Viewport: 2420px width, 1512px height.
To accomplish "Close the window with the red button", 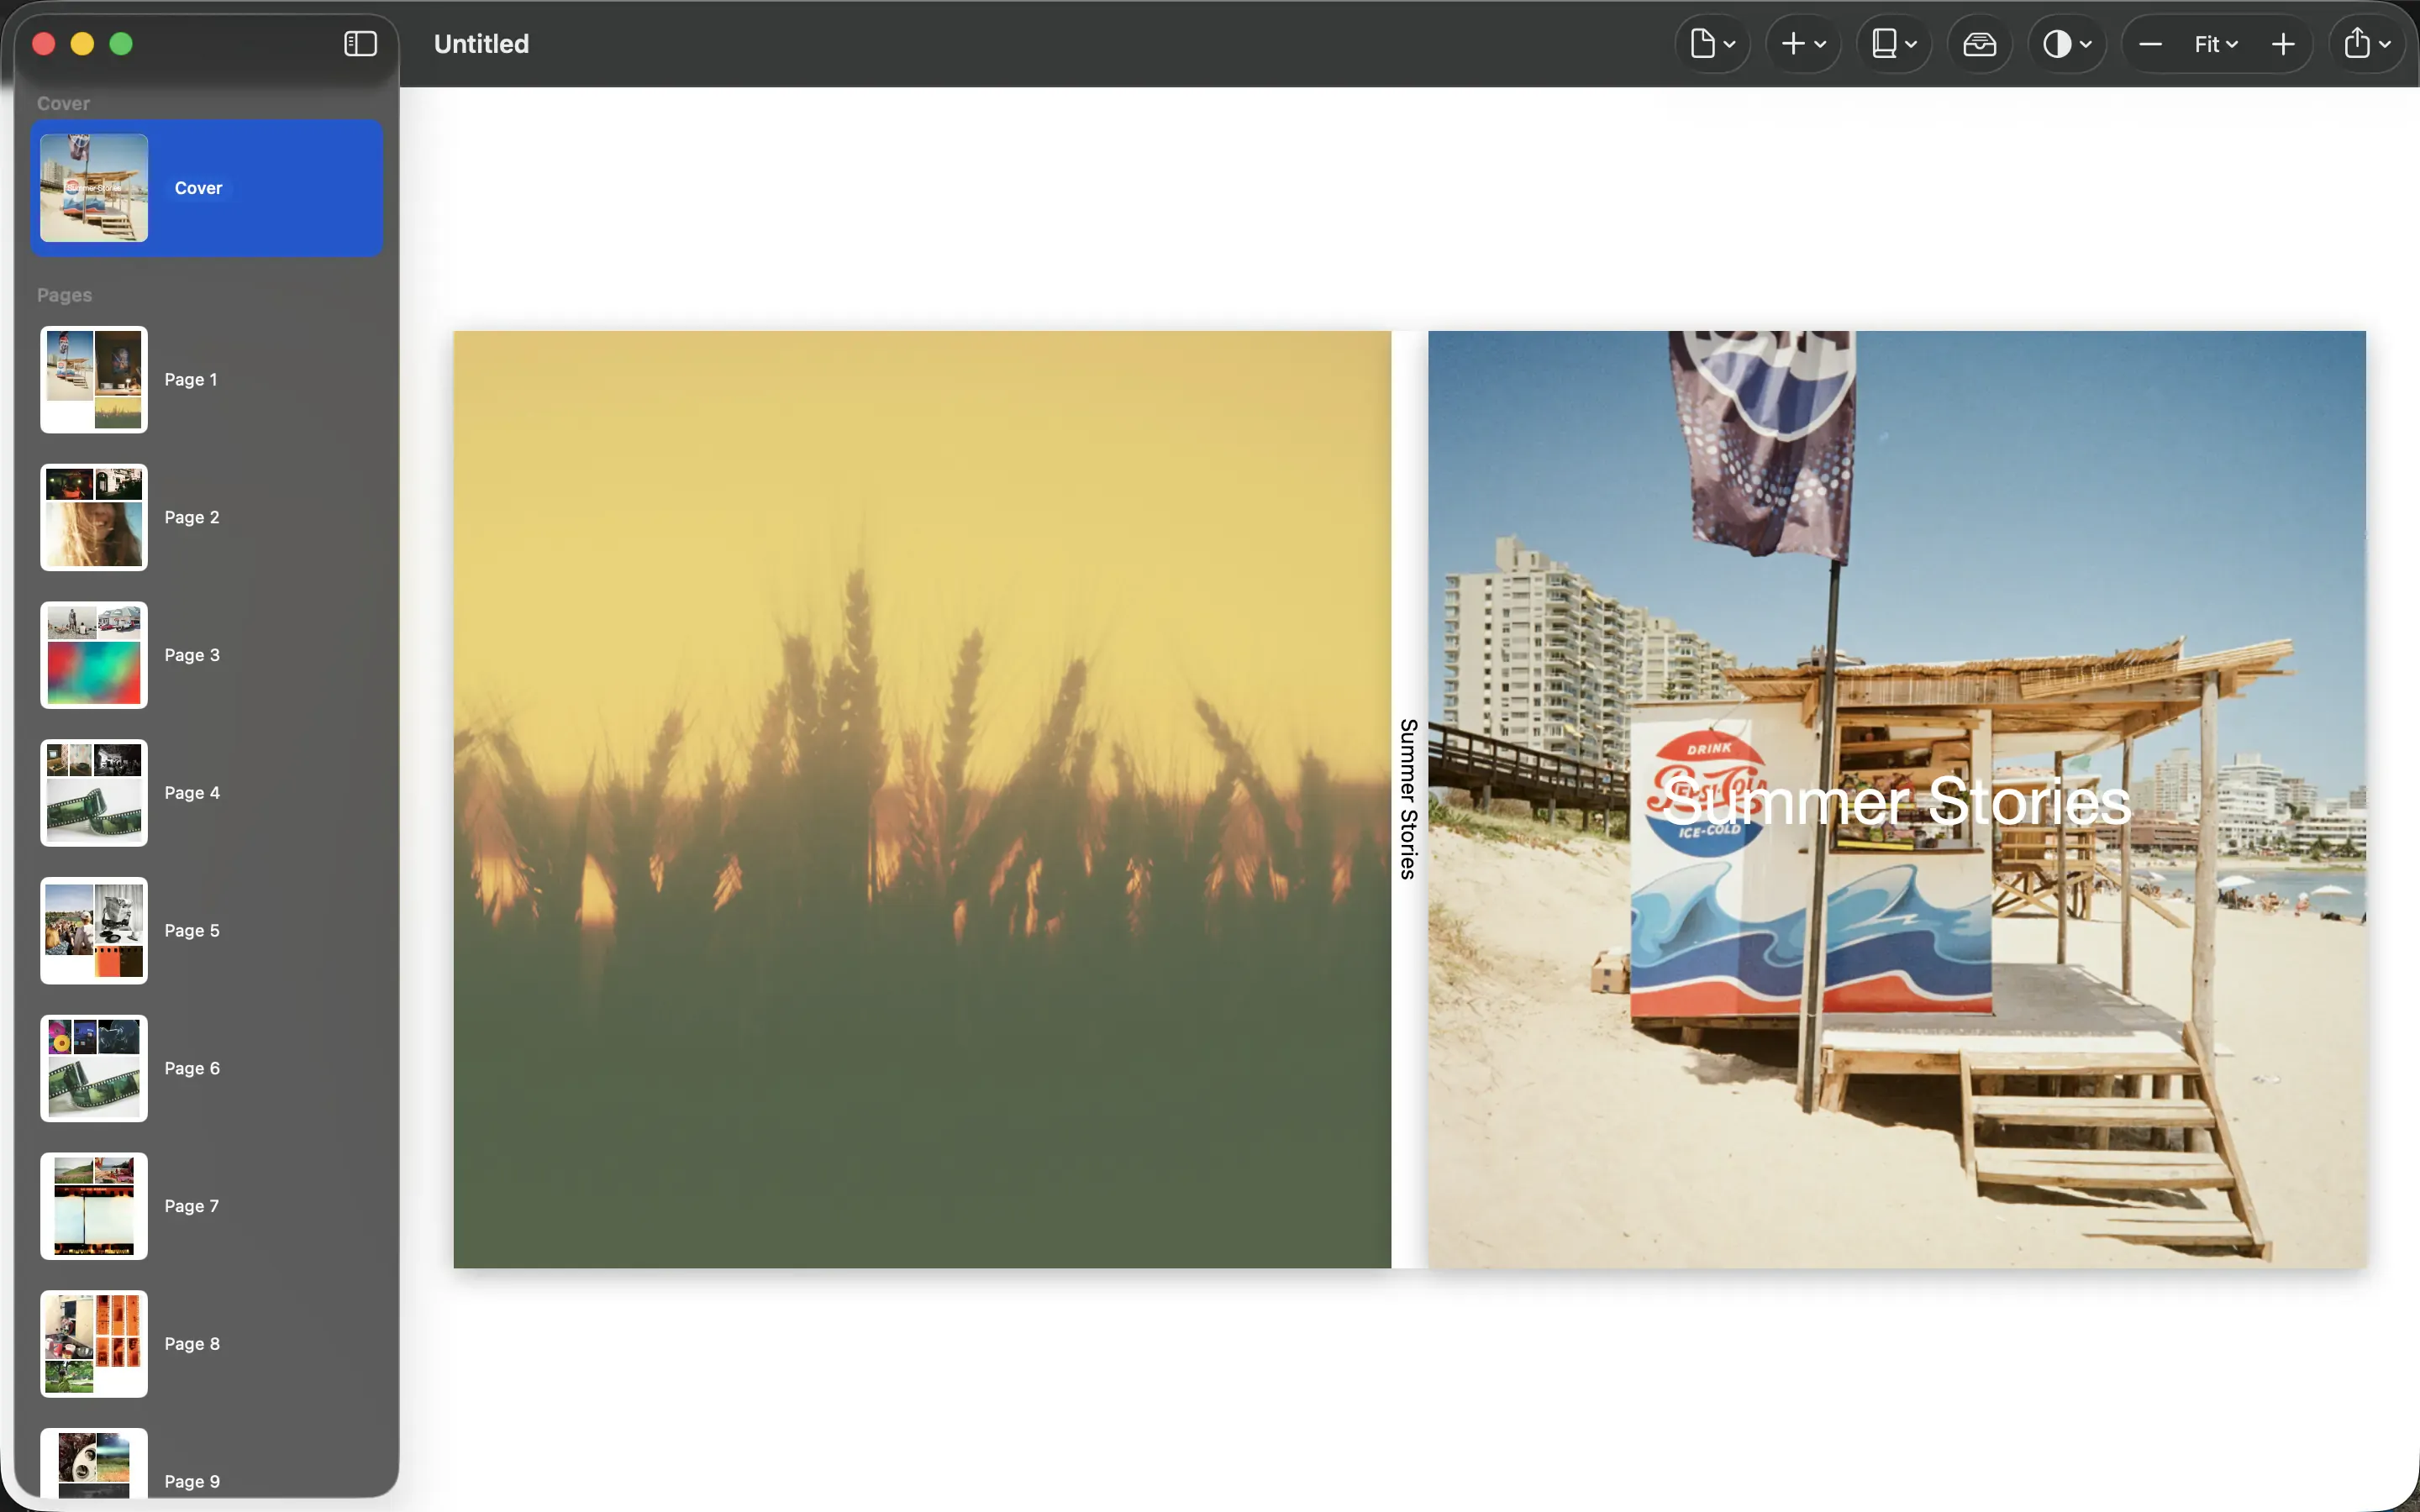I will pos(44,44).
